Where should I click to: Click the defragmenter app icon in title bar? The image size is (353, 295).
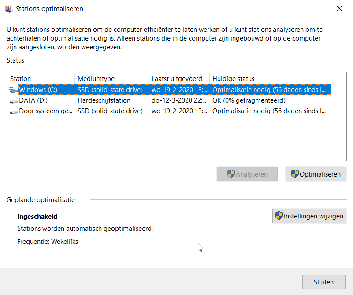pos(8,9)
